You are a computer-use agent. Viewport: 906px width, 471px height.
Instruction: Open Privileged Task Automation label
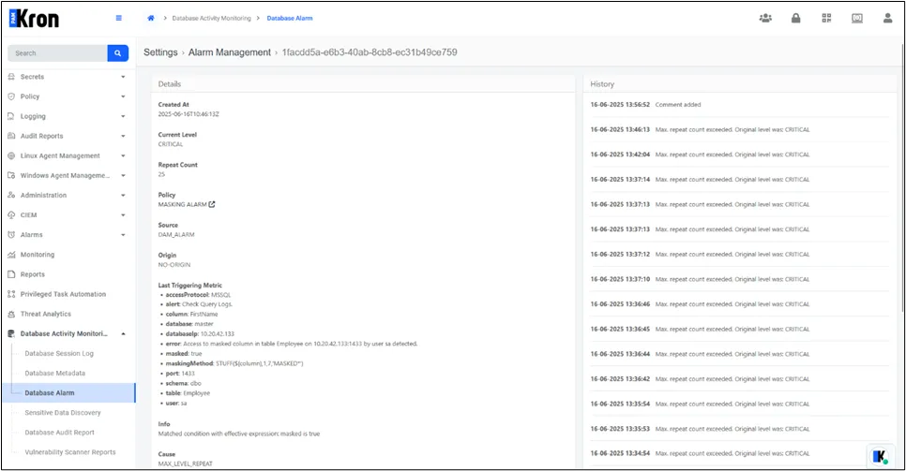pyautogui.click(x=63, y=294)
